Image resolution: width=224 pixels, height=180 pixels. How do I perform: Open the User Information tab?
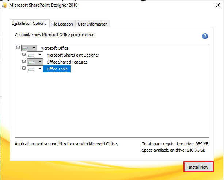tap(93, 24)
